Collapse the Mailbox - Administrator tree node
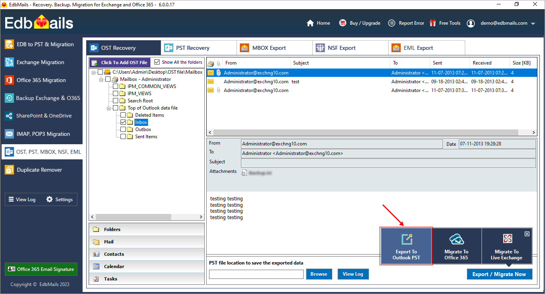This screenshot has height=294, width=545. pyautogui.click(x=101, y=80)
